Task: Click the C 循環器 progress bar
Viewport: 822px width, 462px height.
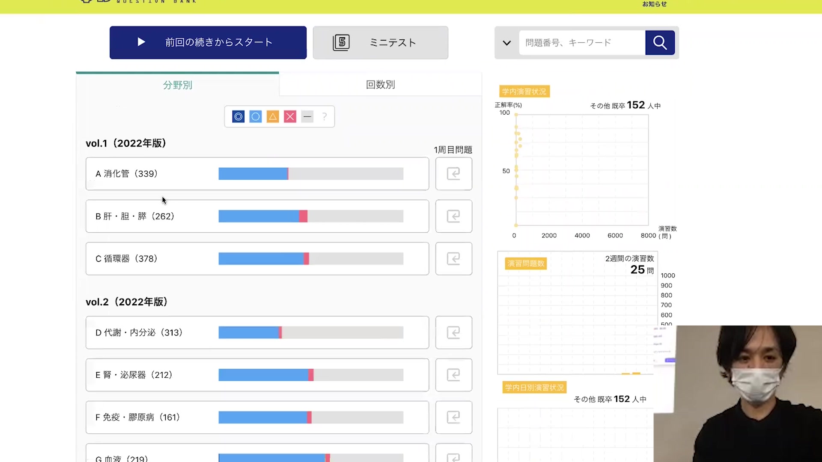Action: [x=310, y=258]
